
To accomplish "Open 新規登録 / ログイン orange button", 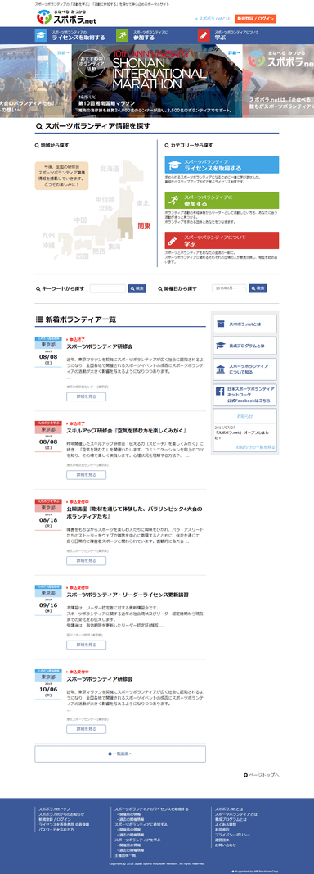I will point(255,18).
